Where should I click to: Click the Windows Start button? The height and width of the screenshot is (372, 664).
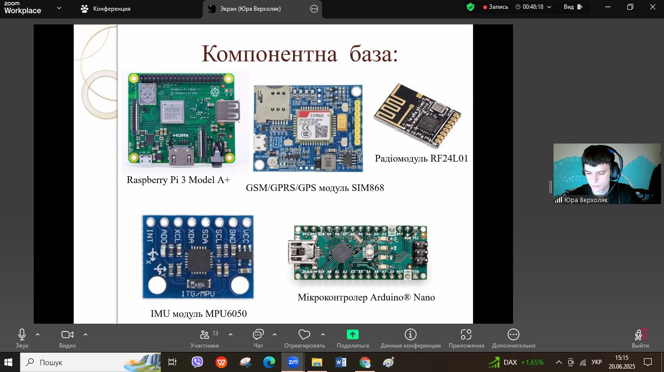8,362
